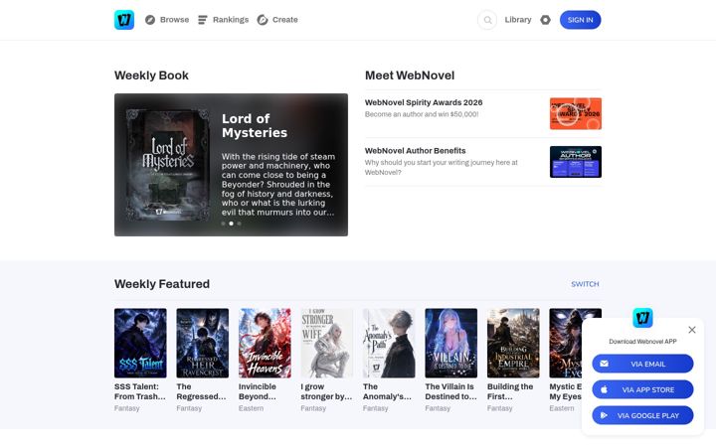Click the Browse compass icon
This screenshot has width=716, height=447.
[x=150, y=20]
